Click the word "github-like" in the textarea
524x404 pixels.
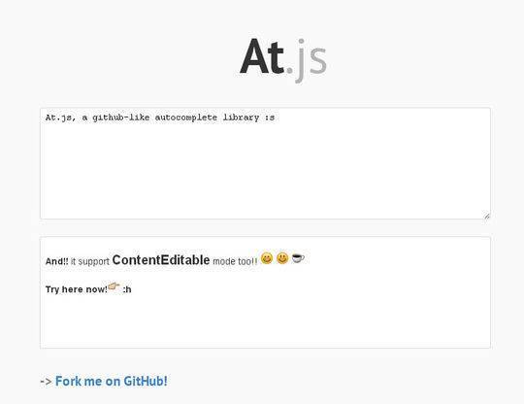click(x=121, y=118)
